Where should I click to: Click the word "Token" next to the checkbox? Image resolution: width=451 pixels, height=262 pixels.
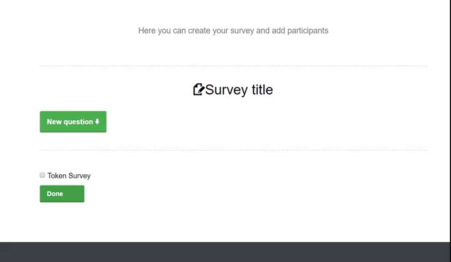(x=57, y=175)
